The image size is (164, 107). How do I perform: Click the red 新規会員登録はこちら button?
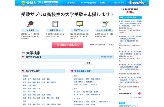(67, 45)
